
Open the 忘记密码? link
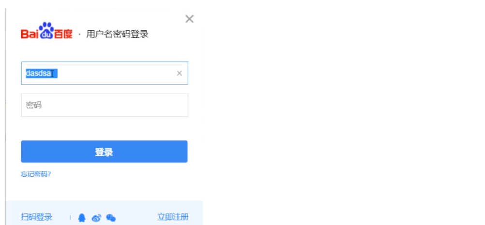pos(36,174)
